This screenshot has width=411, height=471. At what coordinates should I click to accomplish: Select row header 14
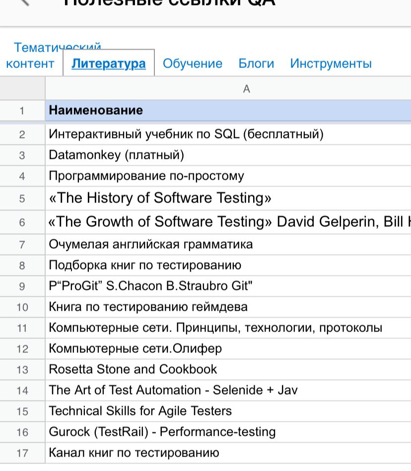[22, 390]
